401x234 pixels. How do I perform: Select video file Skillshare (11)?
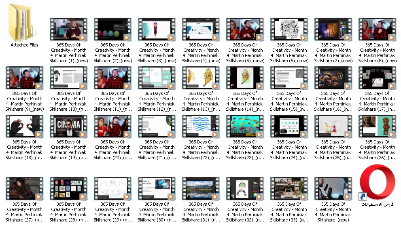tap(113, 78)
